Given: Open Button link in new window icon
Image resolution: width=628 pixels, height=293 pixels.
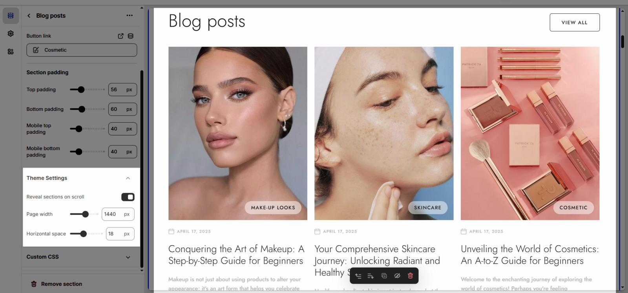Looking at the screenshot, I should tap(120, 36).
